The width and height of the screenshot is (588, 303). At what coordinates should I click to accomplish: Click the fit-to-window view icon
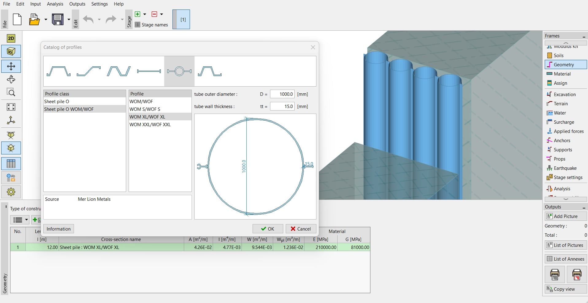coord(11,107)
